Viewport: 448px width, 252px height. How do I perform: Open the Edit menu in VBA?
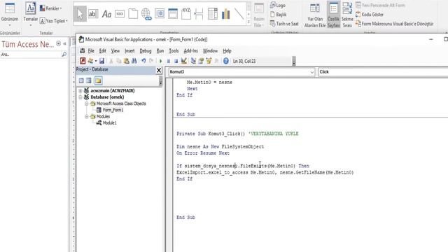103,51
